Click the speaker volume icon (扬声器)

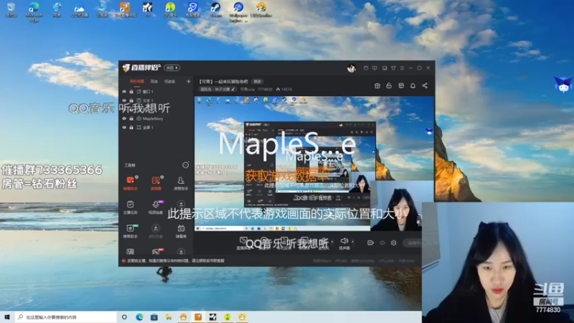pyautogui.click(x=344, y=243)
